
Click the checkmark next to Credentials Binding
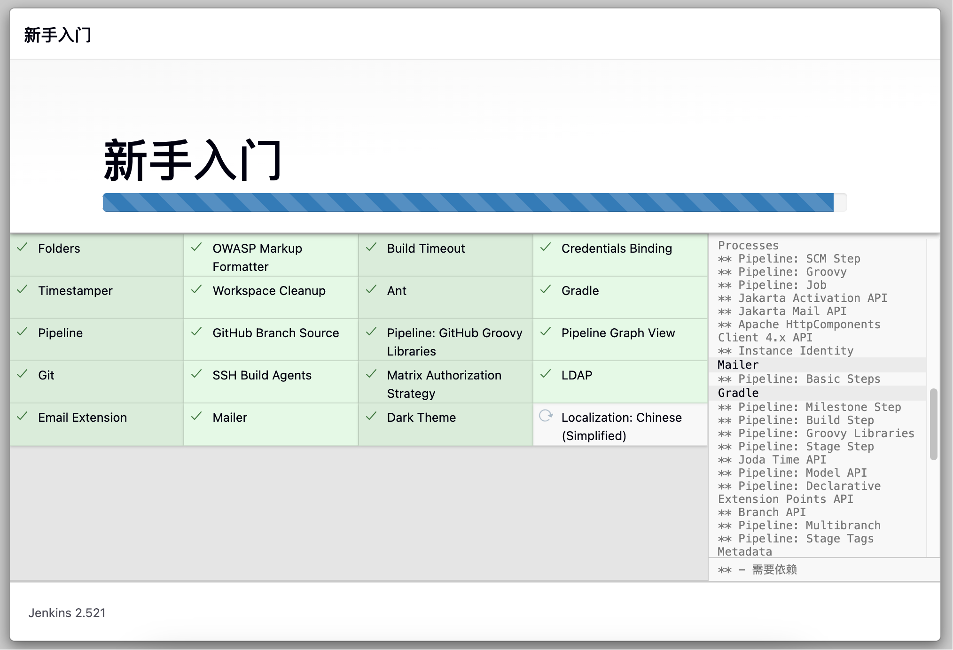[546, 247]
